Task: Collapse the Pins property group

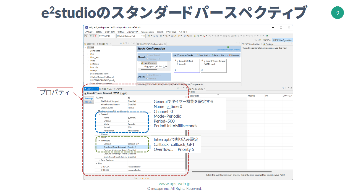Action: pyautogui.click(x=96, y=164)
